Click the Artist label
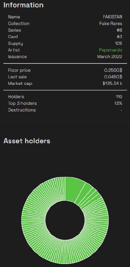 click(14, 50)
